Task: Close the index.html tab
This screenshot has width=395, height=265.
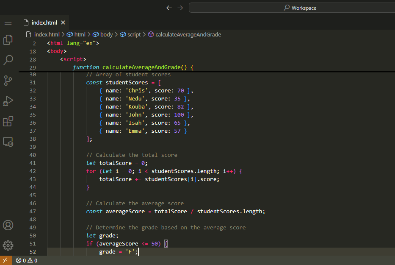Action: 63,22
